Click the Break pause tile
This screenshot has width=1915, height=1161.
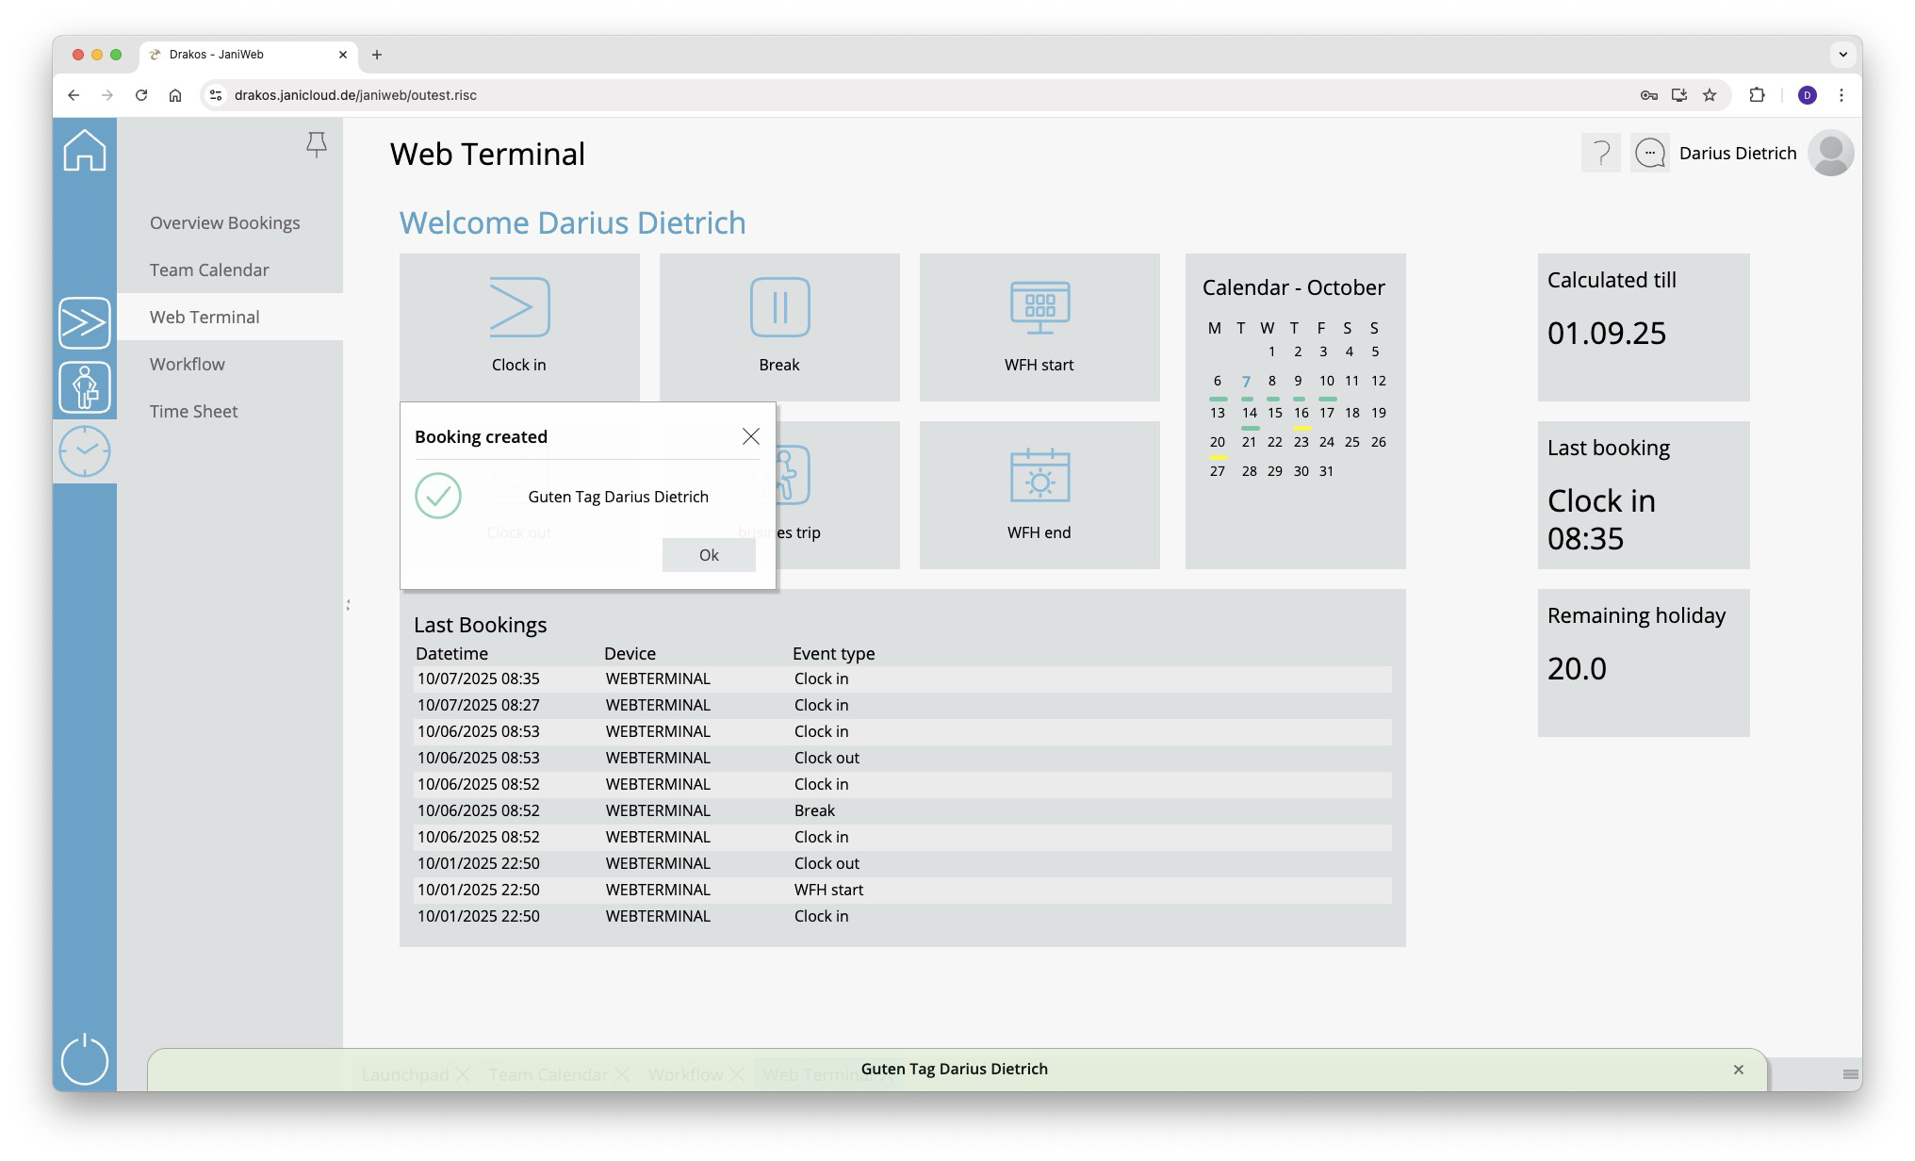[779, 326]
